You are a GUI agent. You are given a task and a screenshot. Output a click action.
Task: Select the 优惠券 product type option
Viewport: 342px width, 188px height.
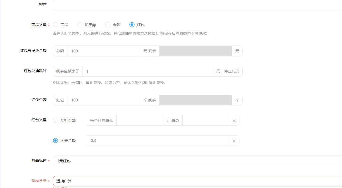tap(80, 24)
